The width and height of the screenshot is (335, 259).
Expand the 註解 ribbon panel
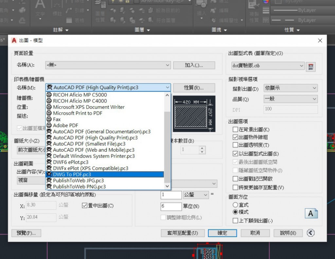[61, 30]
